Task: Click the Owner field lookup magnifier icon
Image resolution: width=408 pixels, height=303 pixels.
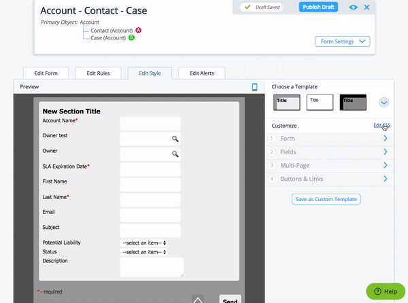Action: point(175,154)
